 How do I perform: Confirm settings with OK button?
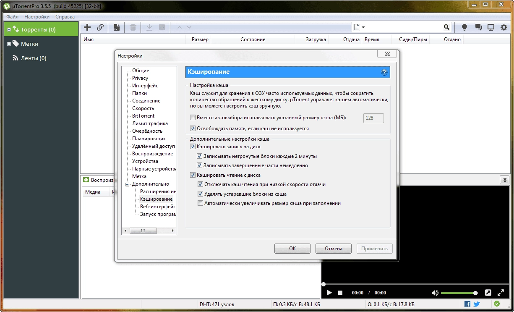point(292,249)
